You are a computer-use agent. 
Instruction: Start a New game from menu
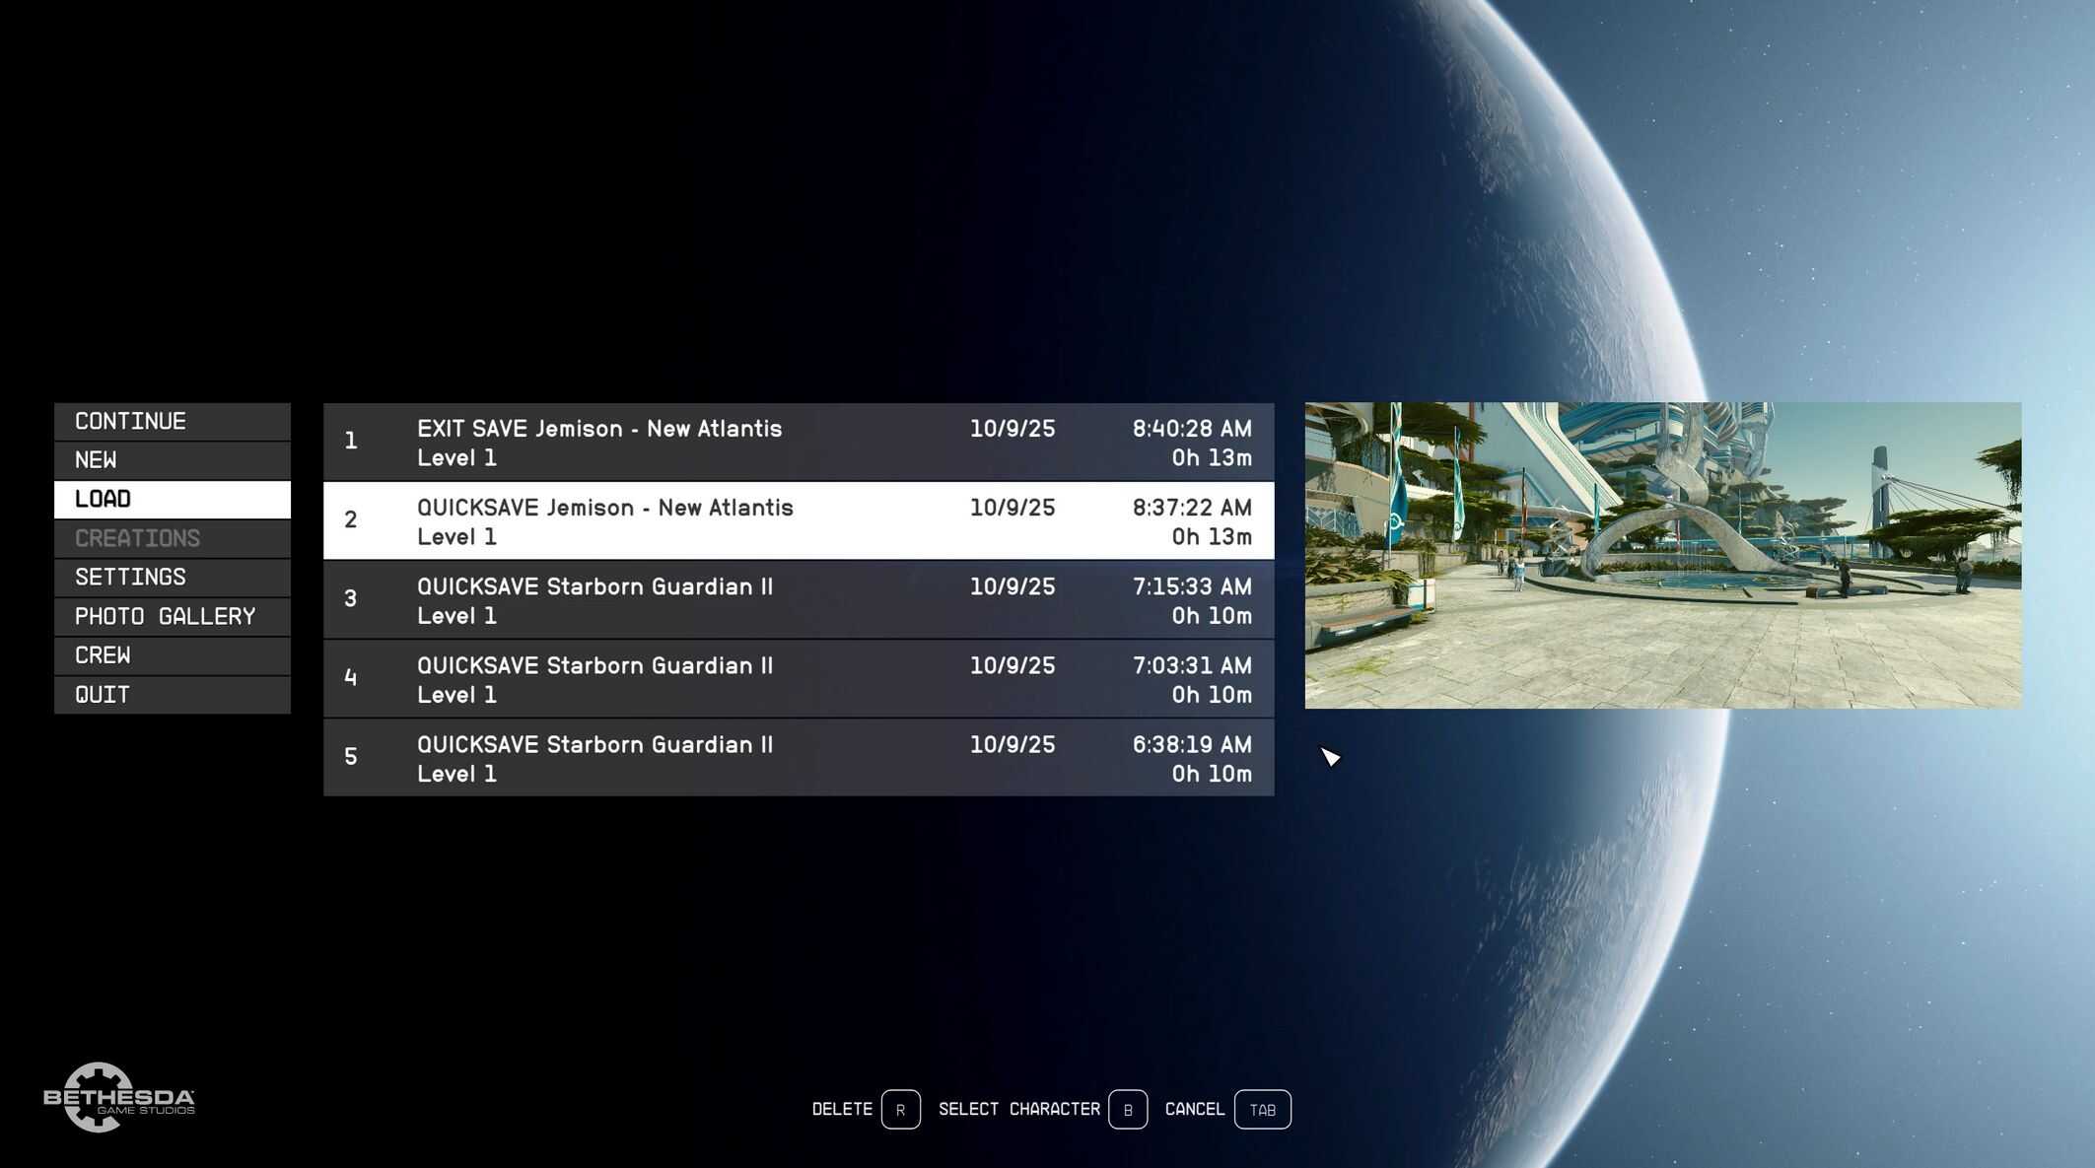(x=172, y=460)
